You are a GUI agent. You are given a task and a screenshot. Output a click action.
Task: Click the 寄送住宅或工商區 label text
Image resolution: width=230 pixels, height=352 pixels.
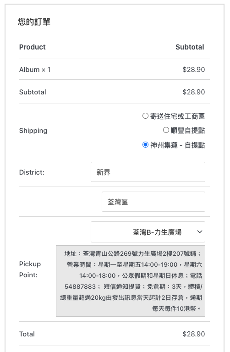coord(177,116)
